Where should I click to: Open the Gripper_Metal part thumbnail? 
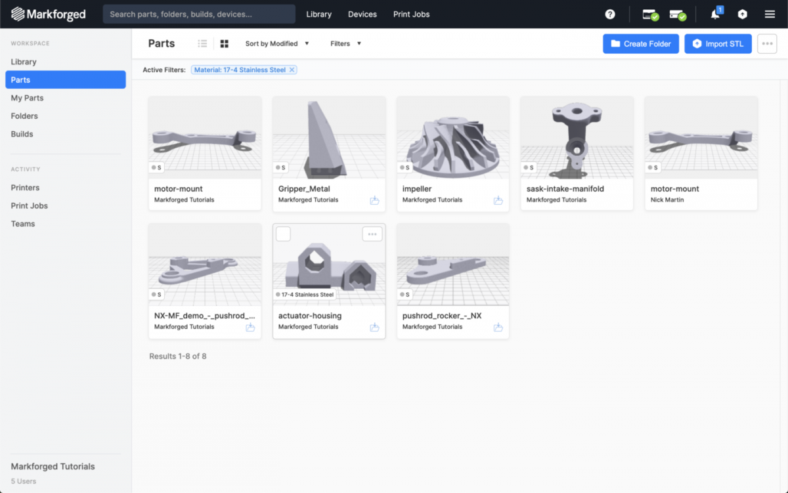328,136
